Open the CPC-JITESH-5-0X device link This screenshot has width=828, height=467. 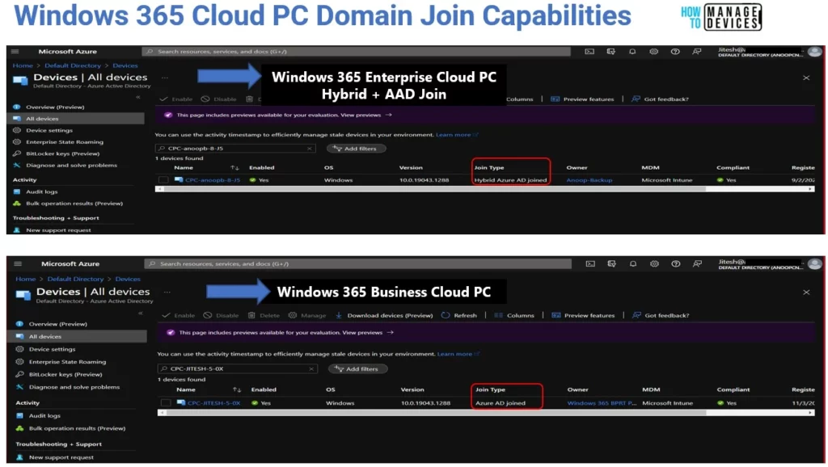pyautogui.click(x=213, y=403)
